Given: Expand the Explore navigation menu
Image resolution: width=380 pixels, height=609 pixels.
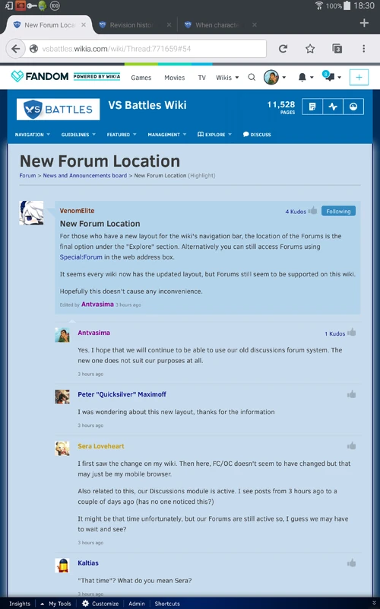Looking at the screenshot, I should [214, 135].
